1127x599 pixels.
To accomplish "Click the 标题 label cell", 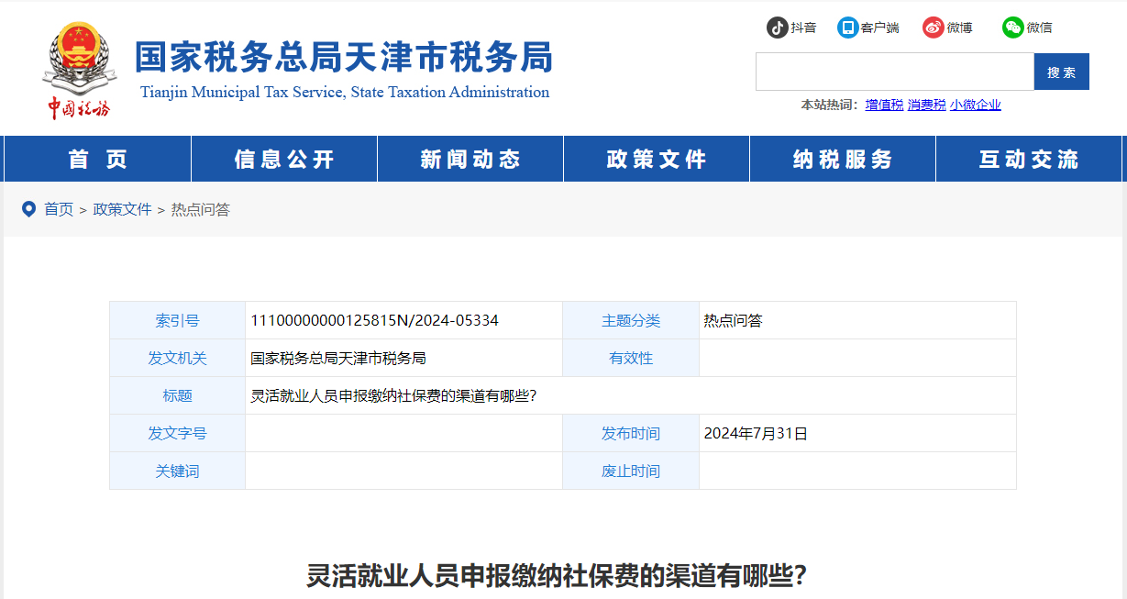I will point(177,395).
